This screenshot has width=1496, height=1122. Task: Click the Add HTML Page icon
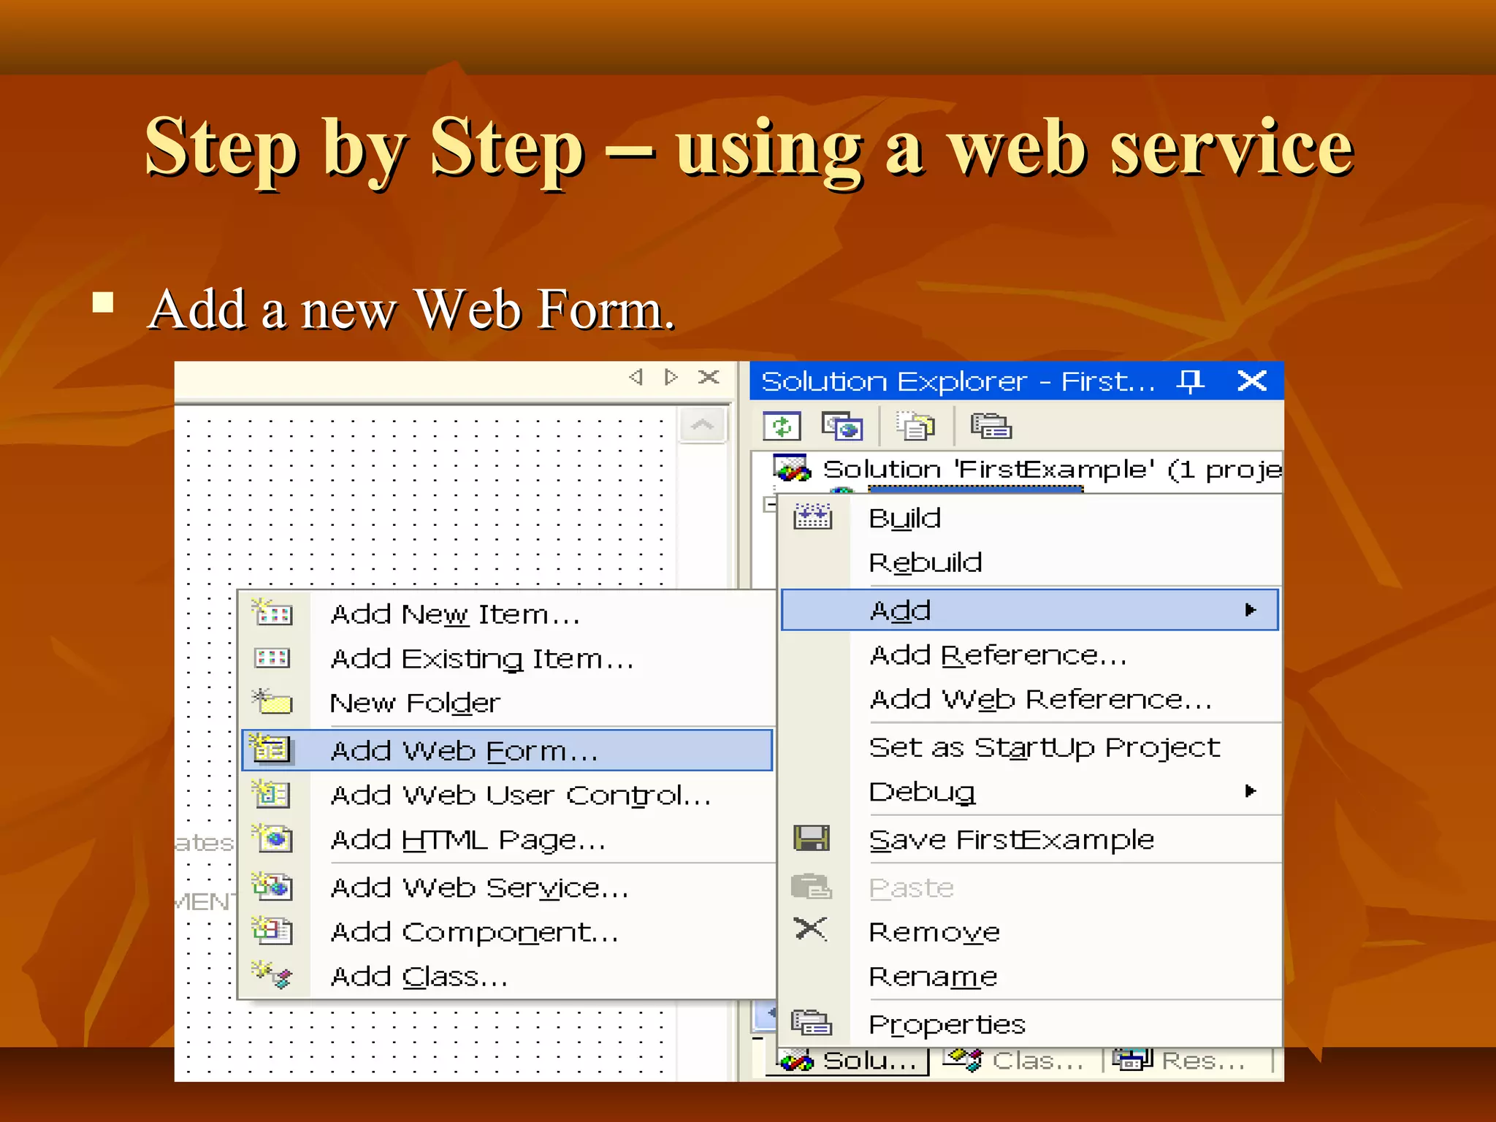point(272,838)
